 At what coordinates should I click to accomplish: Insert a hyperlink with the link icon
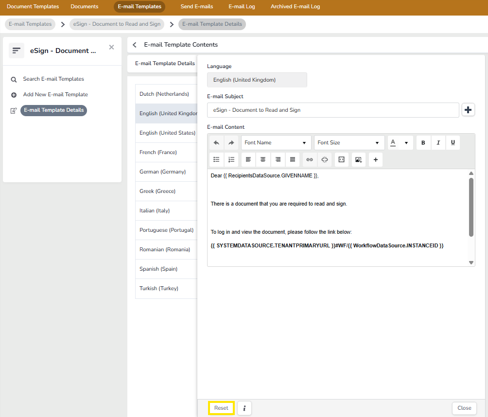(x=309, y=159)
